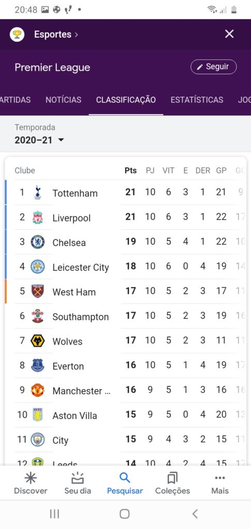Close the sports panel with X

tap(229, 34)
